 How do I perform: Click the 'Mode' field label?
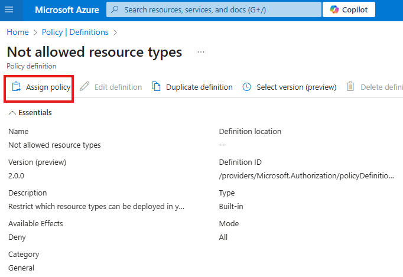[229, 224]
